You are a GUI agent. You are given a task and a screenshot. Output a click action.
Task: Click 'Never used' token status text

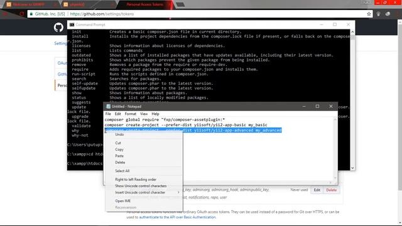pos(299,190)
